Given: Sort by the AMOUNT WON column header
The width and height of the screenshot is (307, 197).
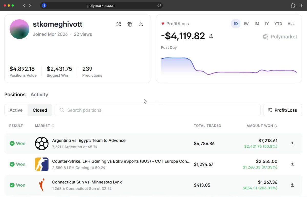Looking at the screenshot, I should pyautogui.click(x=262, y=126).
